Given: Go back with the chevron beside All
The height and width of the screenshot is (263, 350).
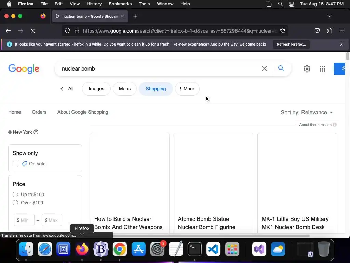Looking at the screenshot, I should tap(62, 89).
